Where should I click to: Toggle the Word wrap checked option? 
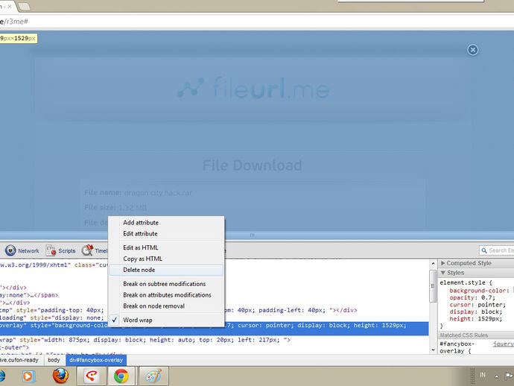coord(167,320)
